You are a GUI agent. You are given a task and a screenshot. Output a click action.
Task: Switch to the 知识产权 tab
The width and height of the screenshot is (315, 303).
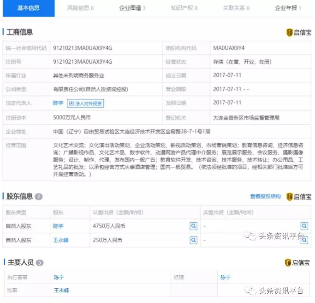pyautogui.click(x=184, y=8)
